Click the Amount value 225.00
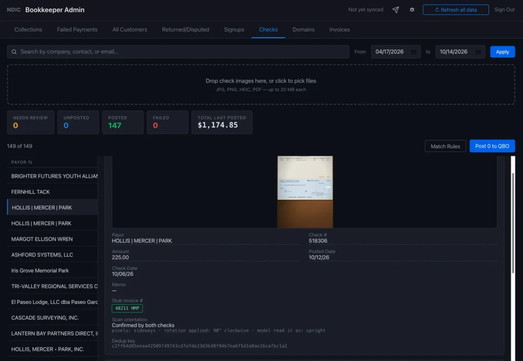This screenshot has width=523, height=361. pyautogui.click(x=120, y=257)
